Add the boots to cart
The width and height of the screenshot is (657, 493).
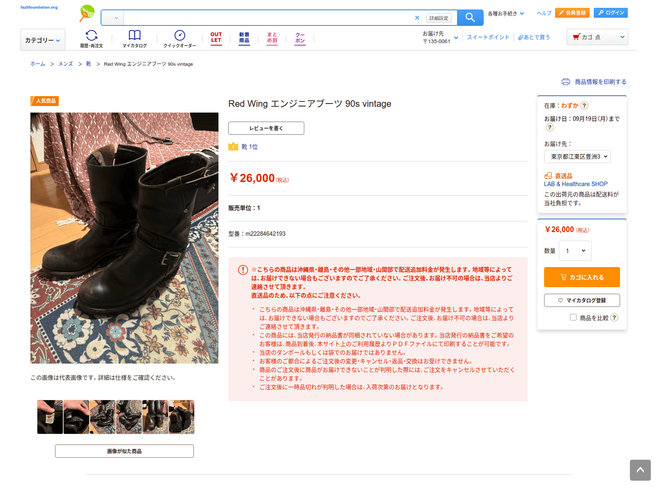click(x=582, y=277)
